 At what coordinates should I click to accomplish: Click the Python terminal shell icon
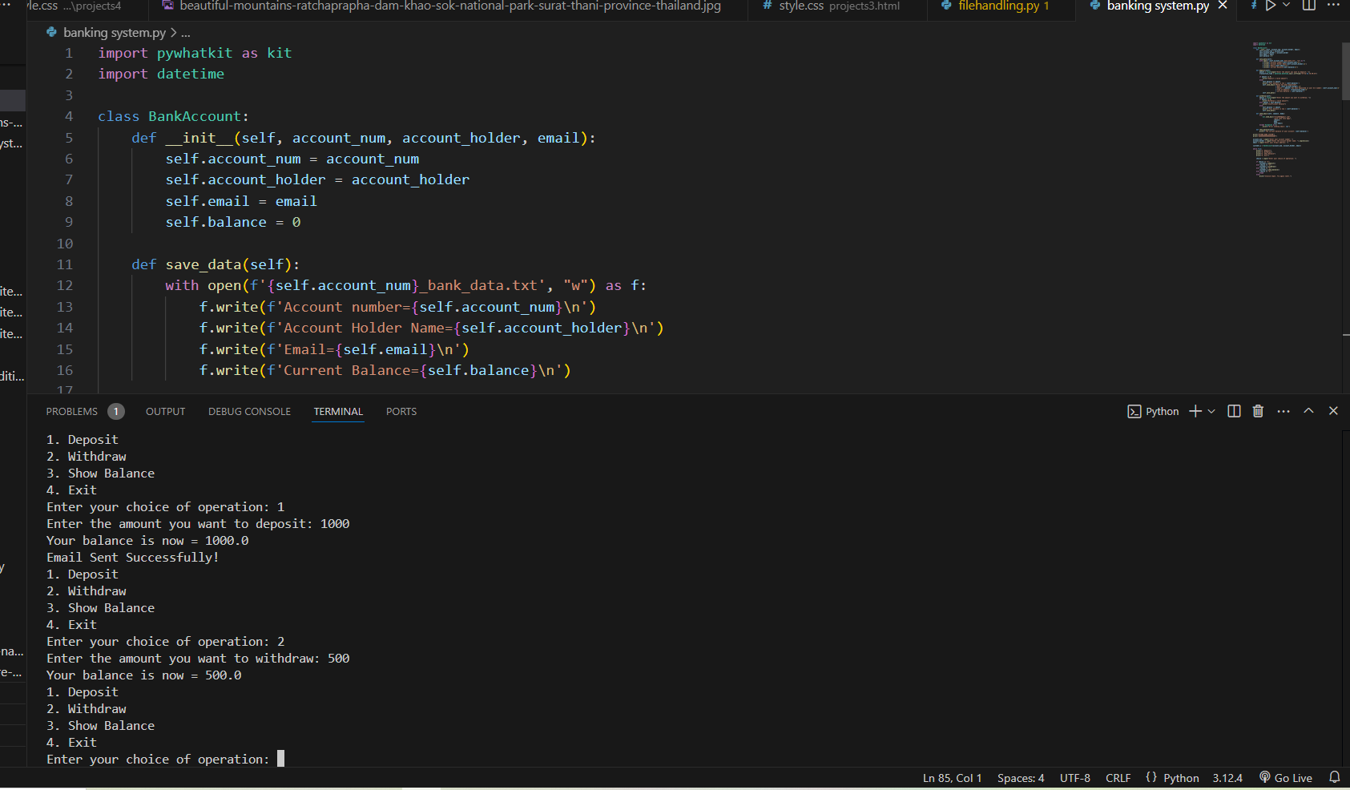[x=1134, y=411]
